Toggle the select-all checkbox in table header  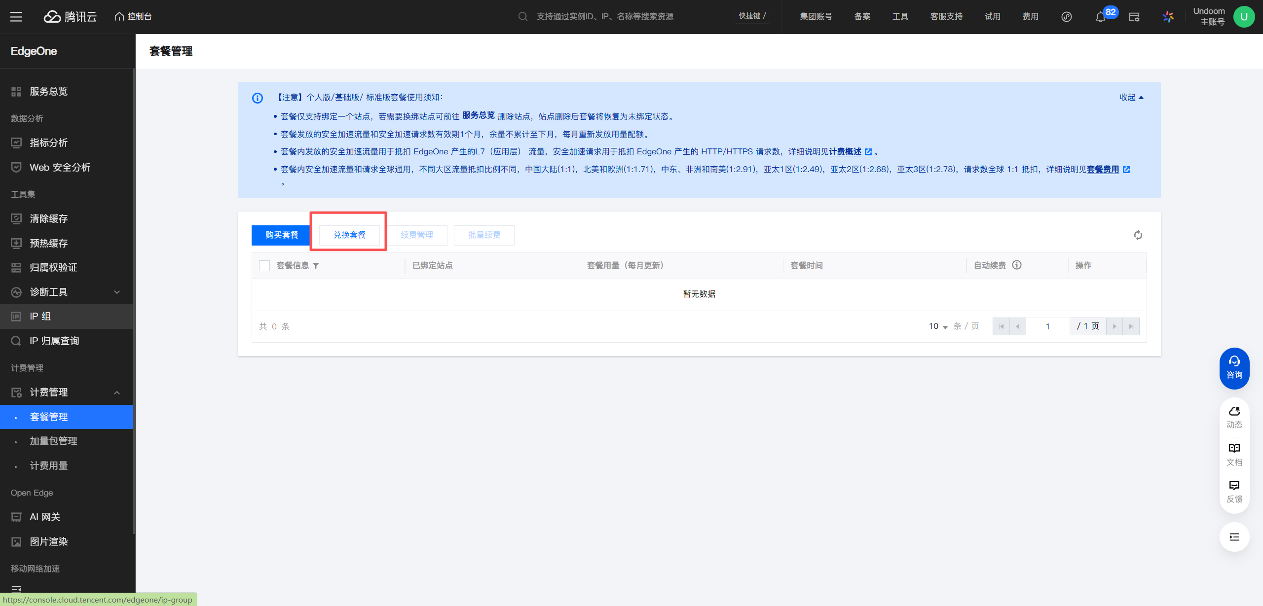[264, 266]
